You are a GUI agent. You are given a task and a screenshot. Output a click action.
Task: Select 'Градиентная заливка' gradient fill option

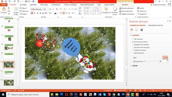point(140,44)
